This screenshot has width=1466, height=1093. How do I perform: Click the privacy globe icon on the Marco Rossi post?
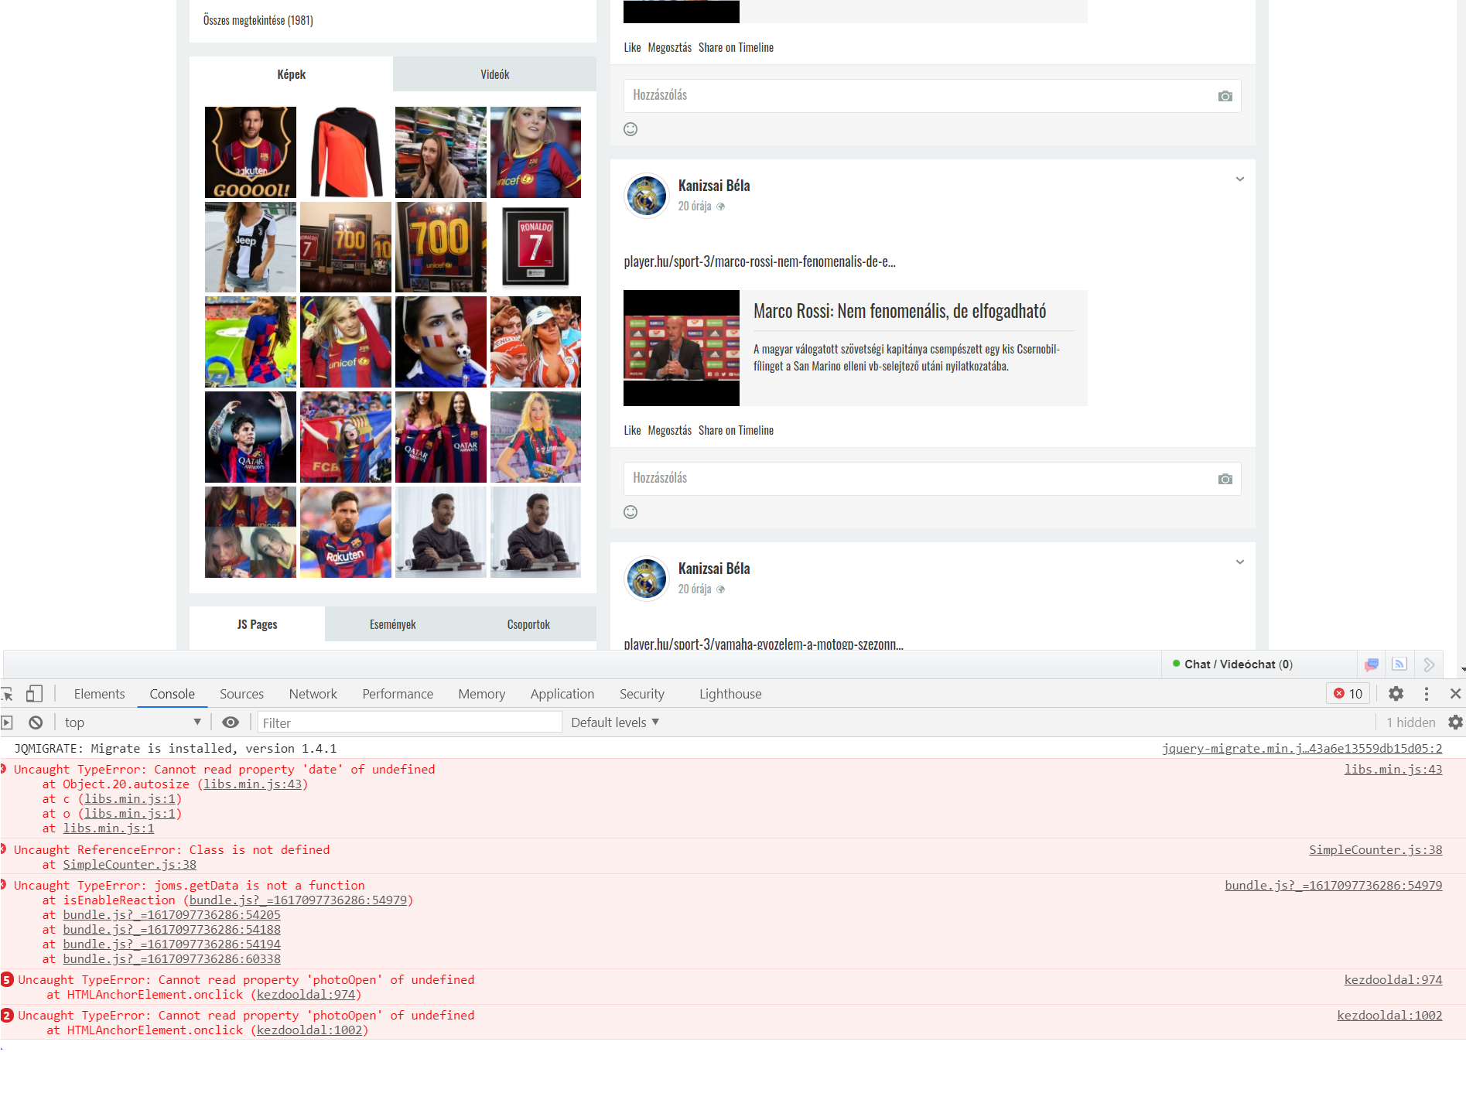[721, 207]
